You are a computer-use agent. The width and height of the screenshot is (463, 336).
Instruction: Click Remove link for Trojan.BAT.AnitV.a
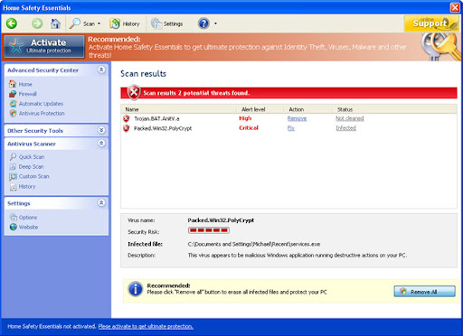pos(297,118)
